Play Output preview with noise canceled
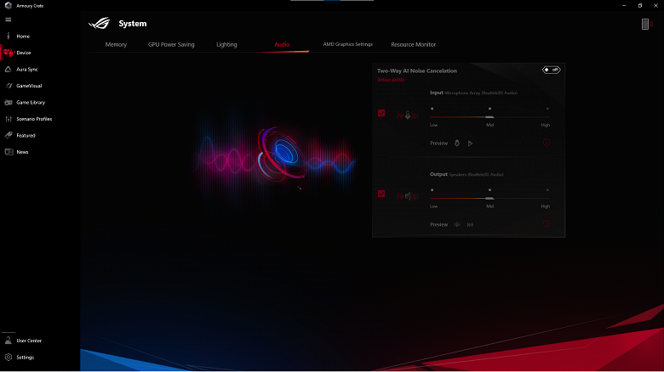 470,225
